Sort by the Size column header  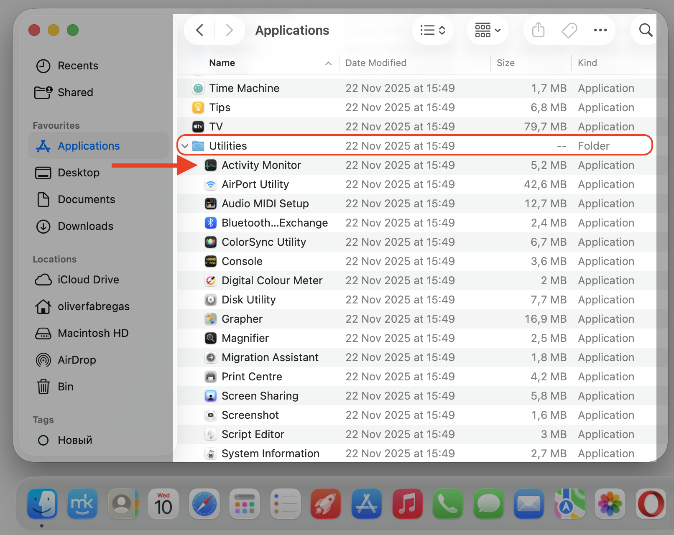[x=505, y=63]
